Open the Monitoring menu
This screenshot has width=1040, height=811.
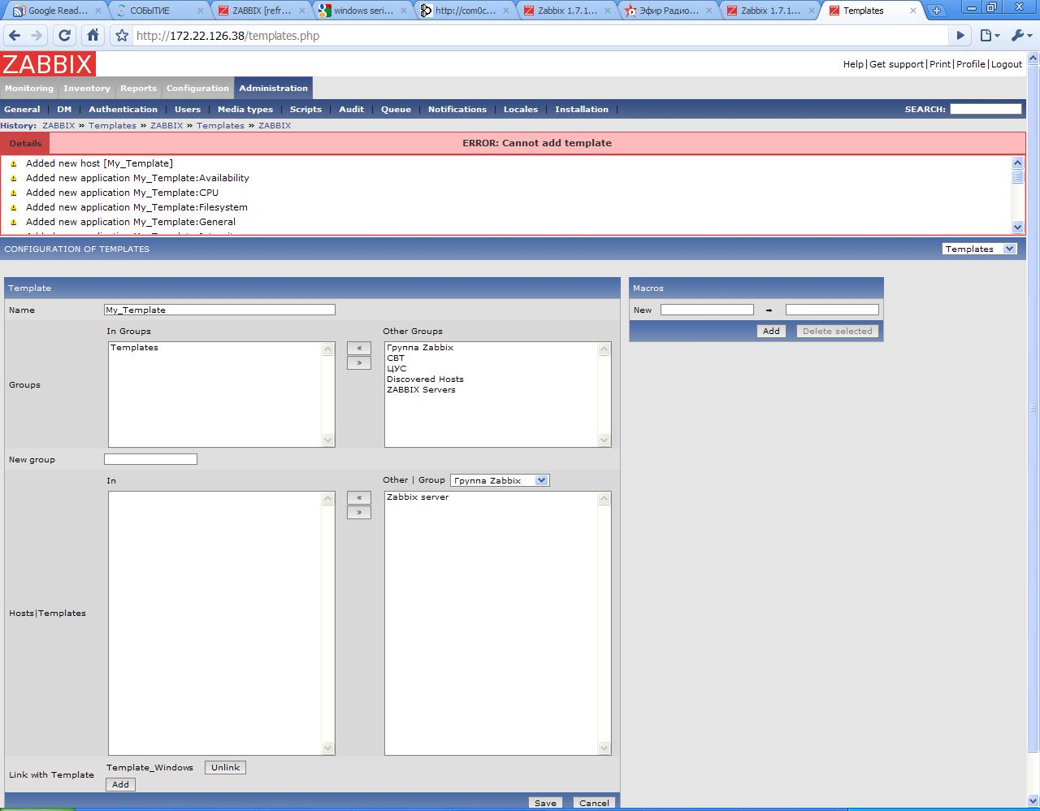(29, 89)
